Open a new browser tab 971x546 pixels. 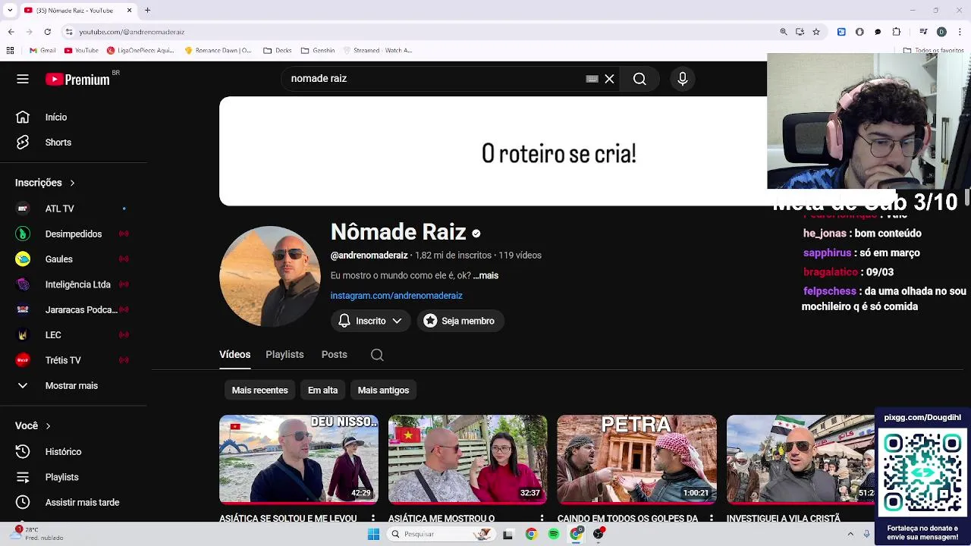click(147, 11)
